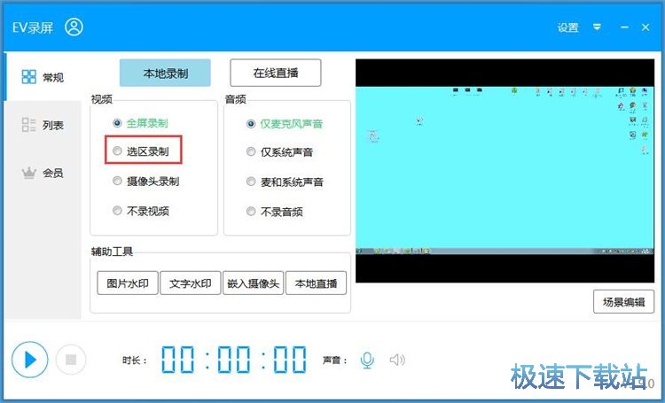Minimize the EV录屏 window
Image resolution: width=665 pixels, height=403 pixels.
624,27
